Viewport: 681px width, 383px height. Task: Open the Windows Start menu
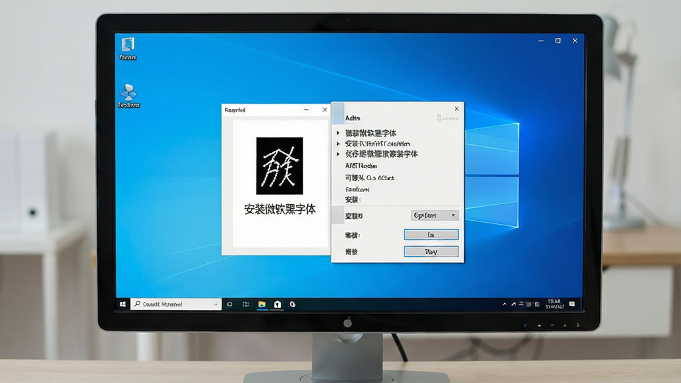pos(123,304)
